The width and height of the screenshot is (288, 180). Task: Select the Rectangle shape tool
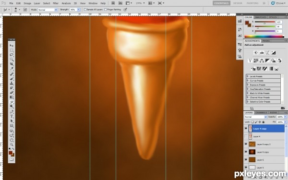[x=12, y=125]
